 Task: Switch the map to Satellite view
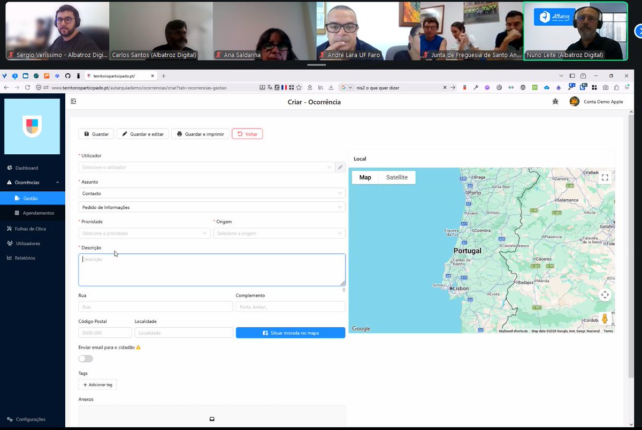[x=397, y=177]
